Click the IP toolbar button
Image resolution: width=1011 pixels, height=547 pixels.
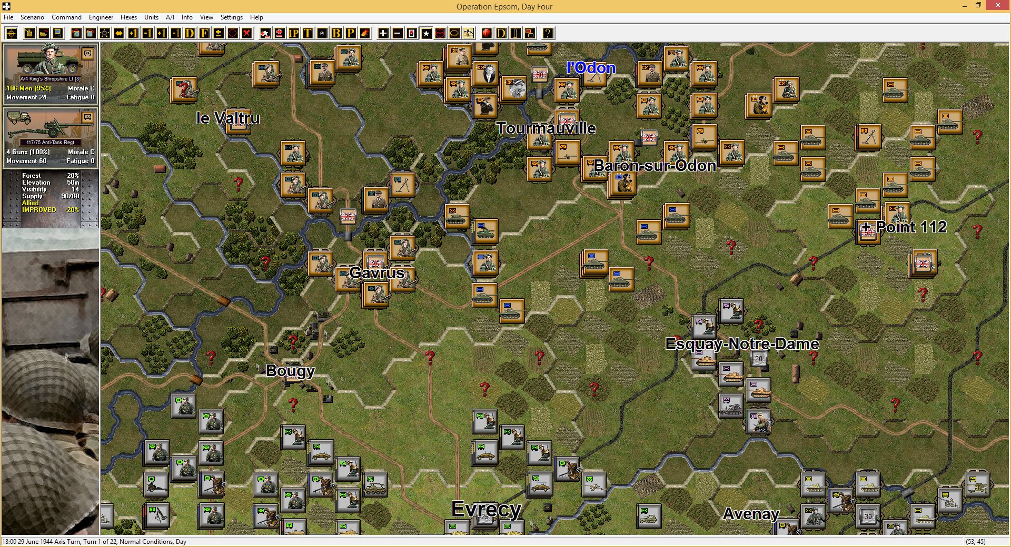tap(294, 34)
